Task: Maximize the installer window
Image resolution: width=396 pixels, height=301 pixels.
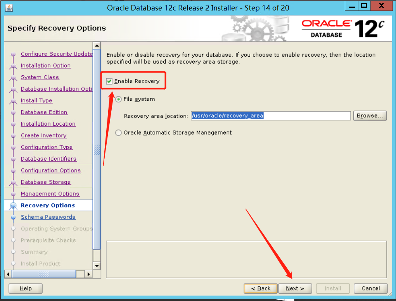Action: [364, 6]
